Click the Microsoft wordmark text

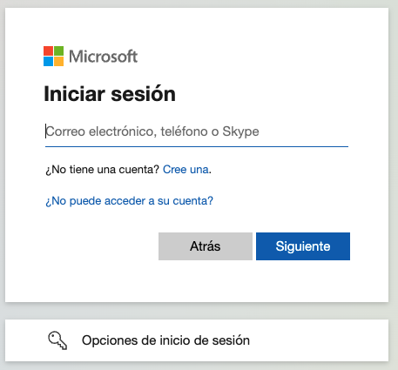pos(103,57)
